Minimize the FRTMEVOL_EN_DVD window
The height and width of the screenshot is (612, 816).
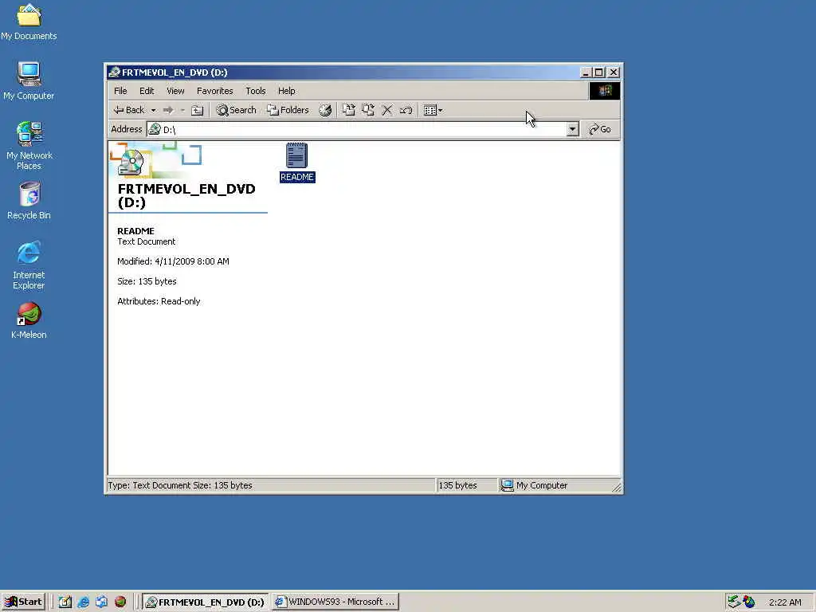coord(586,73)
